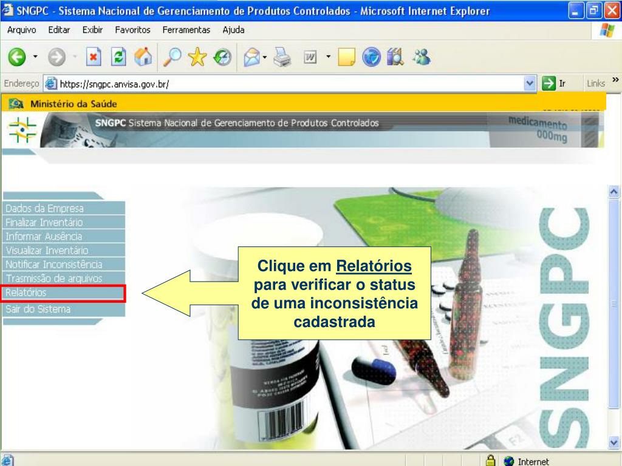622x466 pixels.
Task: Open Forward button history dropdown arrow
Action: [75, 56]
